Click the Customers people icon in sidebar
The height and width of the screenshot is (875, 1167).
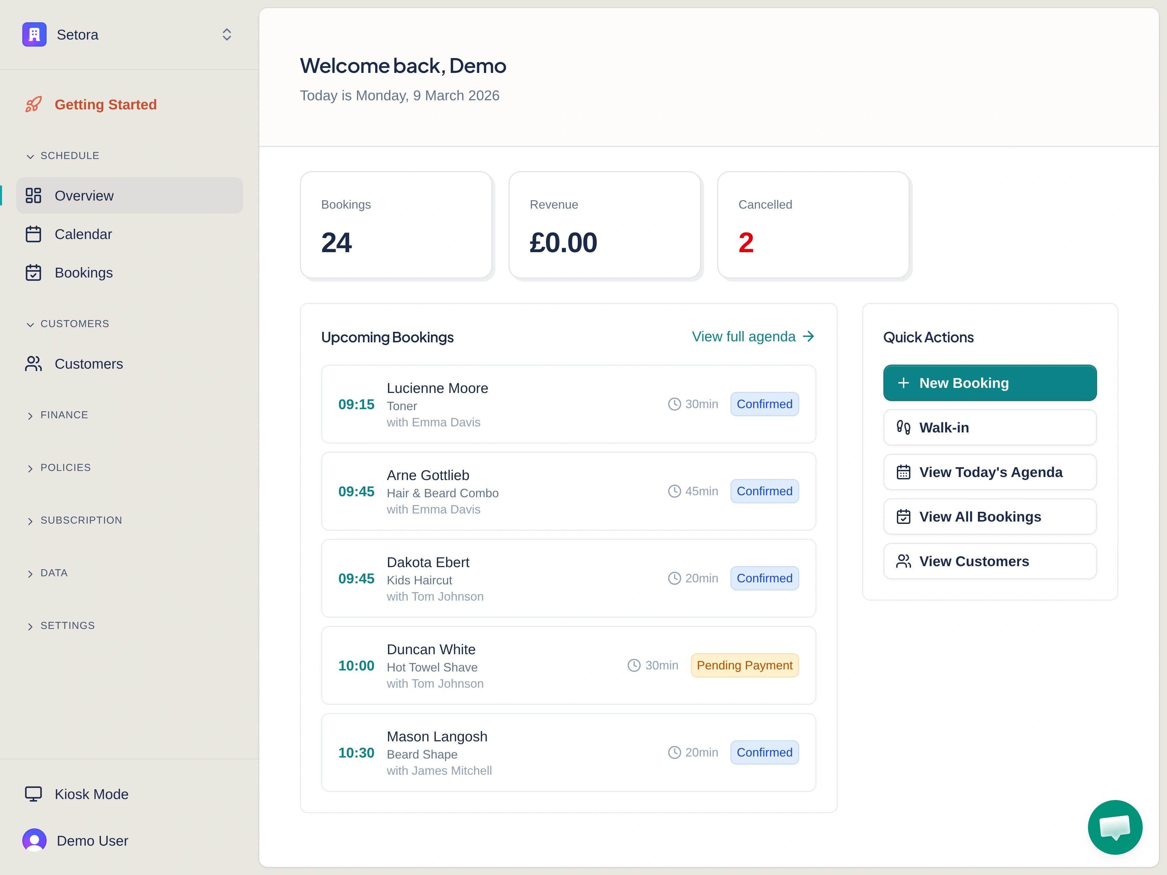(x=33, y=364)
